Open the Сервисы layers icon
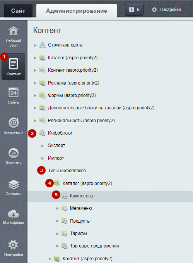Viewport: 193px width, 263px height. [x=14, y=185]
